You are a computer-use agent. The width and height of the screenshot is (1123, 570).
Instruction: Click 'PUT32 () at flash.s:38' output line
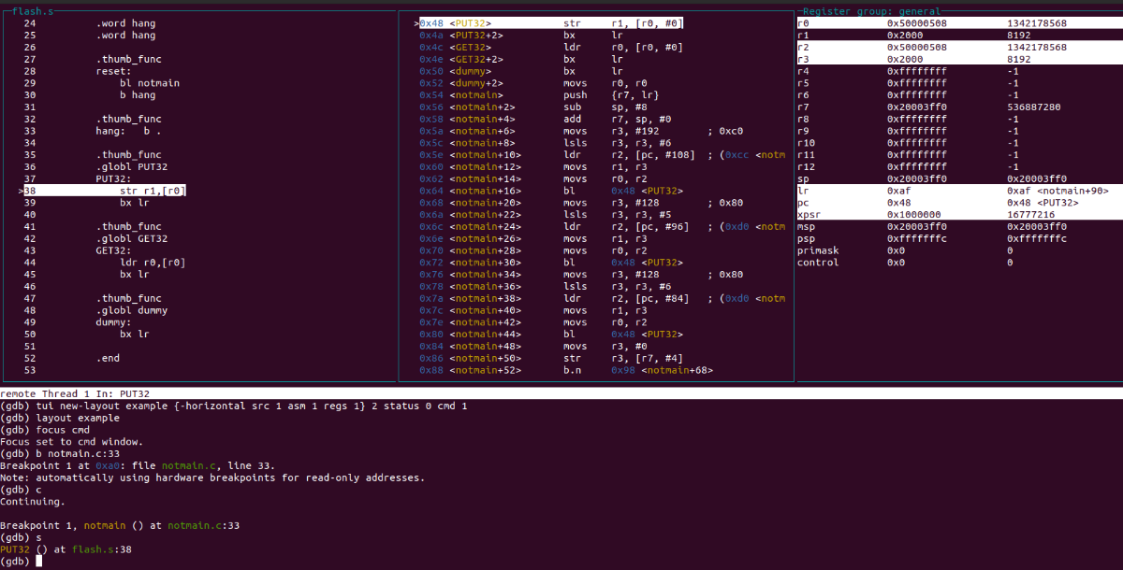66,549
